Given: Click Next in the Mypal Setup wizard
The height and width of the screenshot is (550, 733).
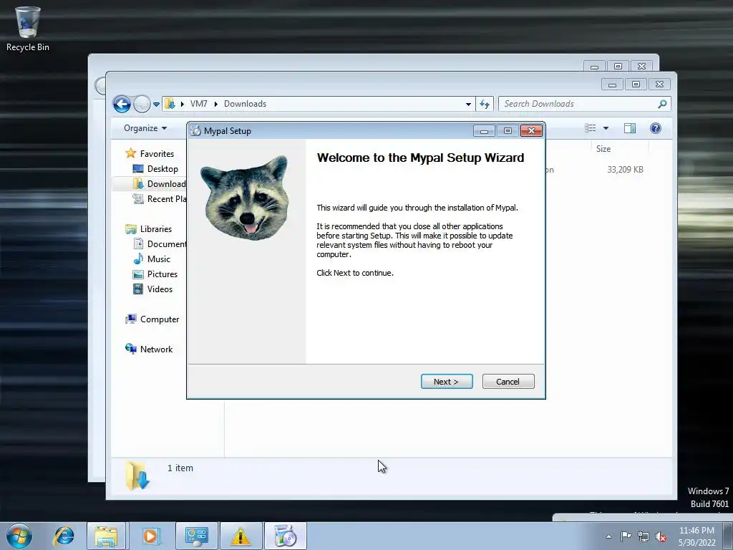Looking at the screenshot, I should 447,382.
